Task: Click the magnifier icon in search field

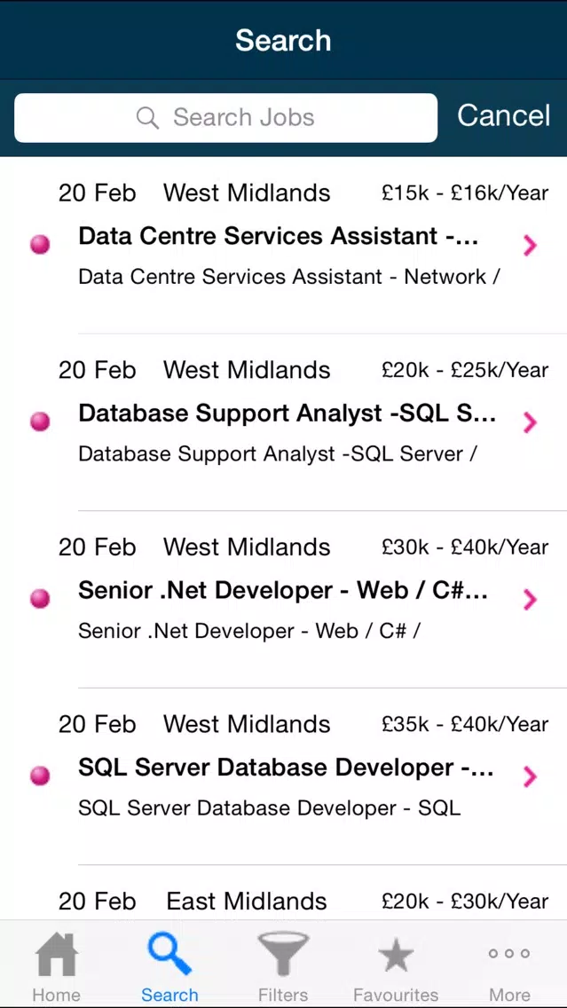Action: (x=148, y=118)
